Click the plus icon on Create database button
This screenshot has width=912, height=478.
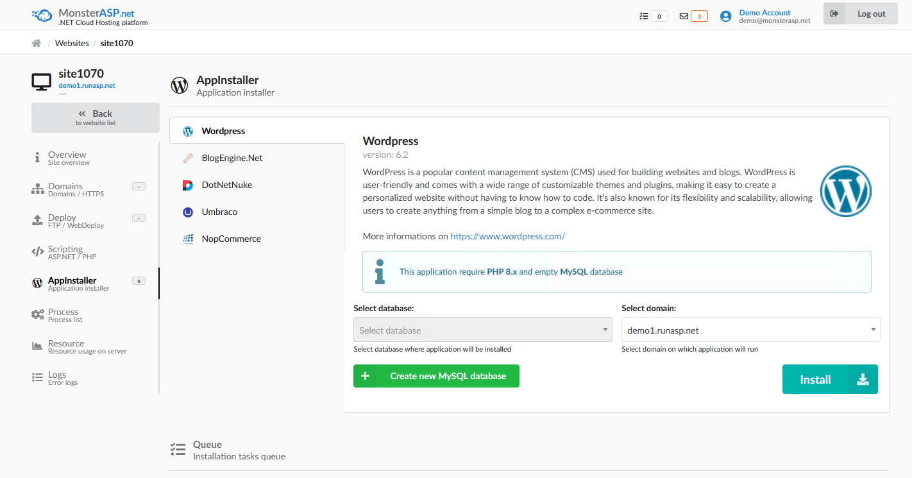click(365, 376)
